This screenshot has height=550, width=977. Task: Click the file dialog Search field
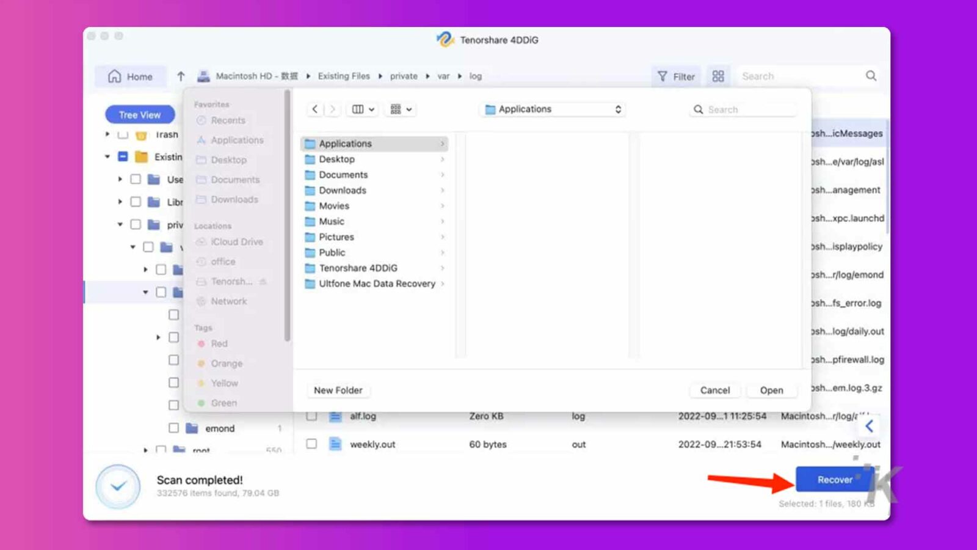[x=744, y=109]
